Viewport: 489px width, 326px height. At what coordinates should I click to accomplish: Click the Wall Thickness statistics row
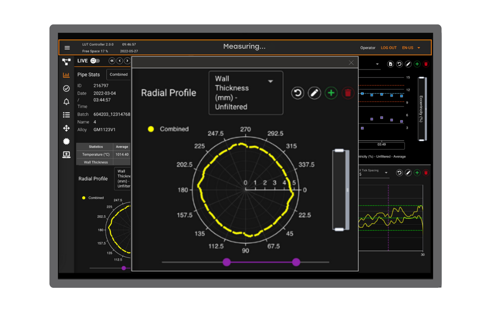click(96, 162)
